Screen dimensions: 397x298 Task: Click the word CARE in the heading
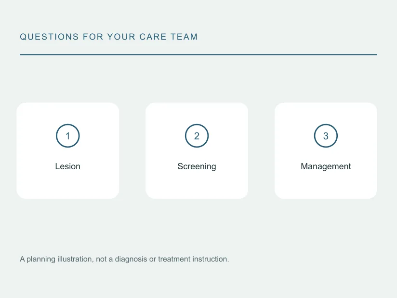pos(153,37)
